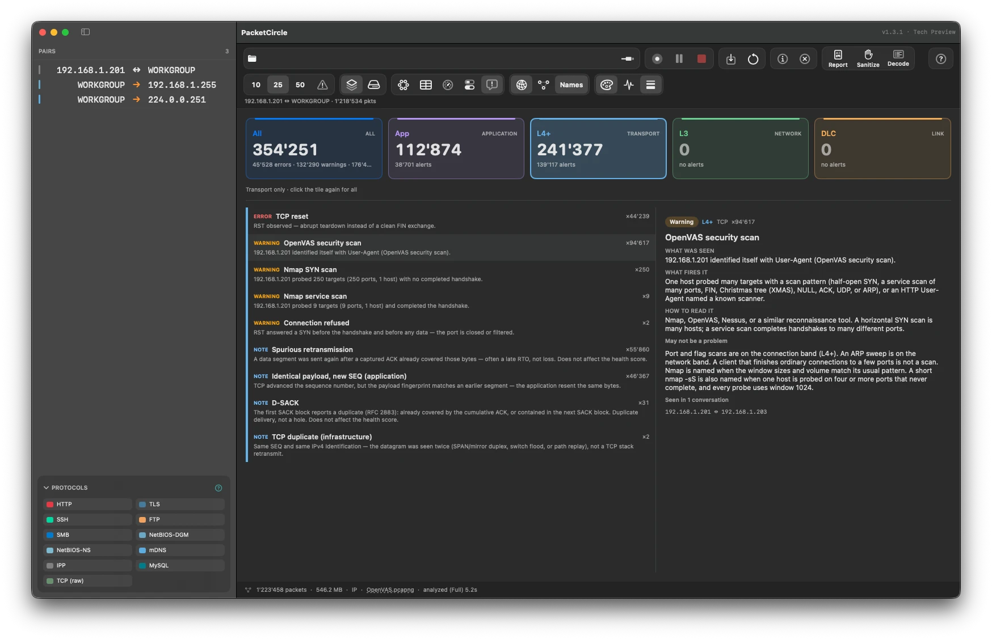This screenshot has height=640, width=992.
Task: Select the 25 count option
Action: (278, 85)
